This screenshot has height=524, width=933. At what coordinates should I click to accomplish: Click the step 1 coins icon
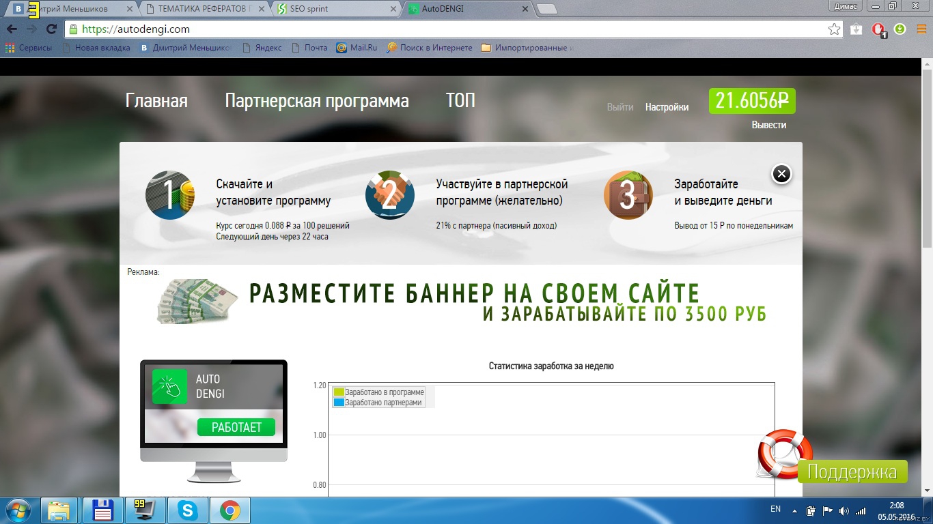(170, 195)
